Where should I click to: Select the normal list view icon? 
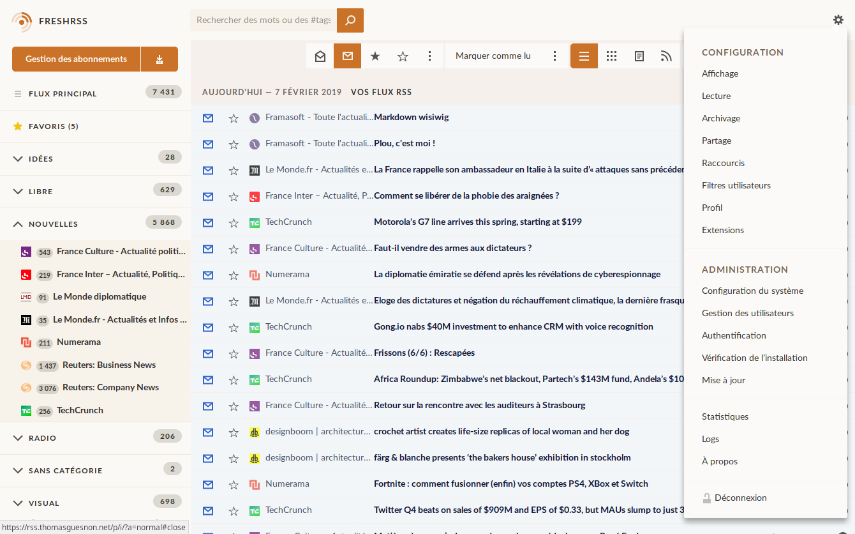[x=584, y=56]
